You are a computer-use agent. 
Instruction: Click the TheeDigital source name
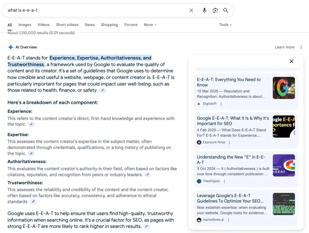tap(211, 181)
